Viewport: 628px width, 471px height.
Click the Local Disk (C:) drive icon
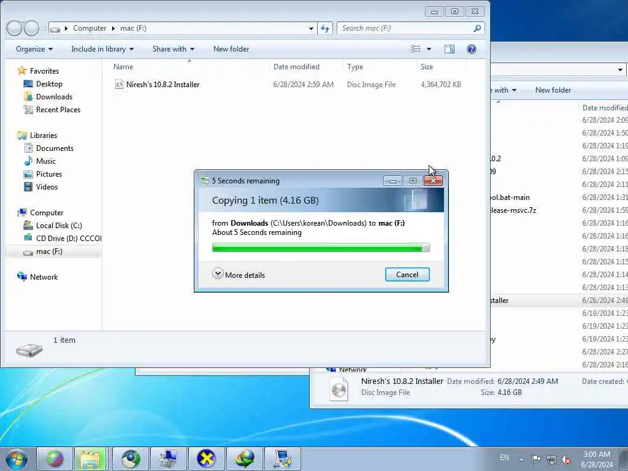coord(28,225)
